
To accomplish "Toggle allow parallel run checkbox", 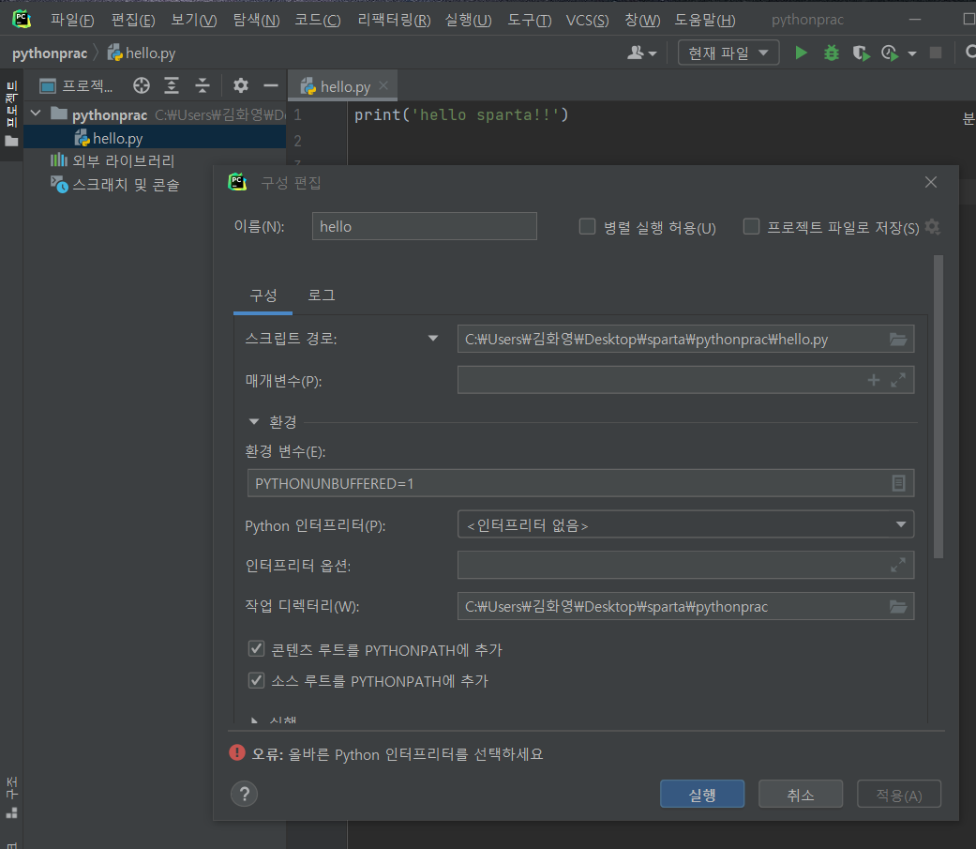I will pyautogui.click(x=587, y=226).
